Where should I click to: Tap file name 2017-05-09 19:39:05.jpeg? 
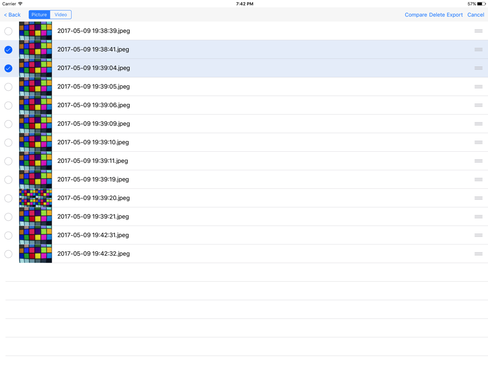click(x=93, y=86)
